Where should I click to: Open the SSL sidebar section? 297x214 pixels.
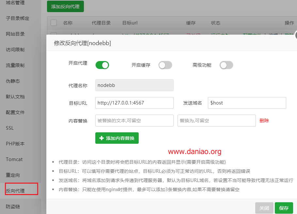(x=10, y=128)
